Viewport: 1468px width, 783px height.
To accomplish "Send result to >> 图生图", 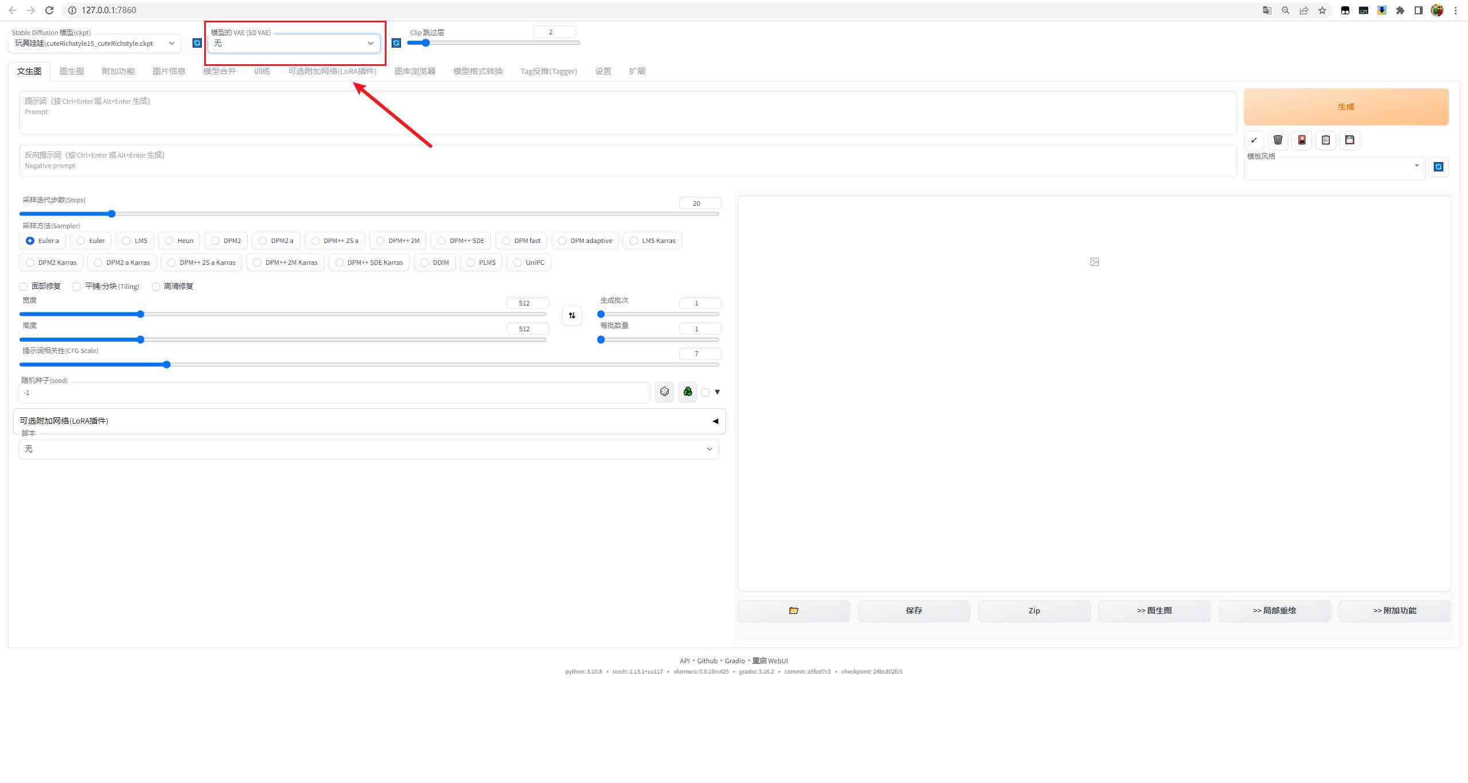I will point(1154,611).
